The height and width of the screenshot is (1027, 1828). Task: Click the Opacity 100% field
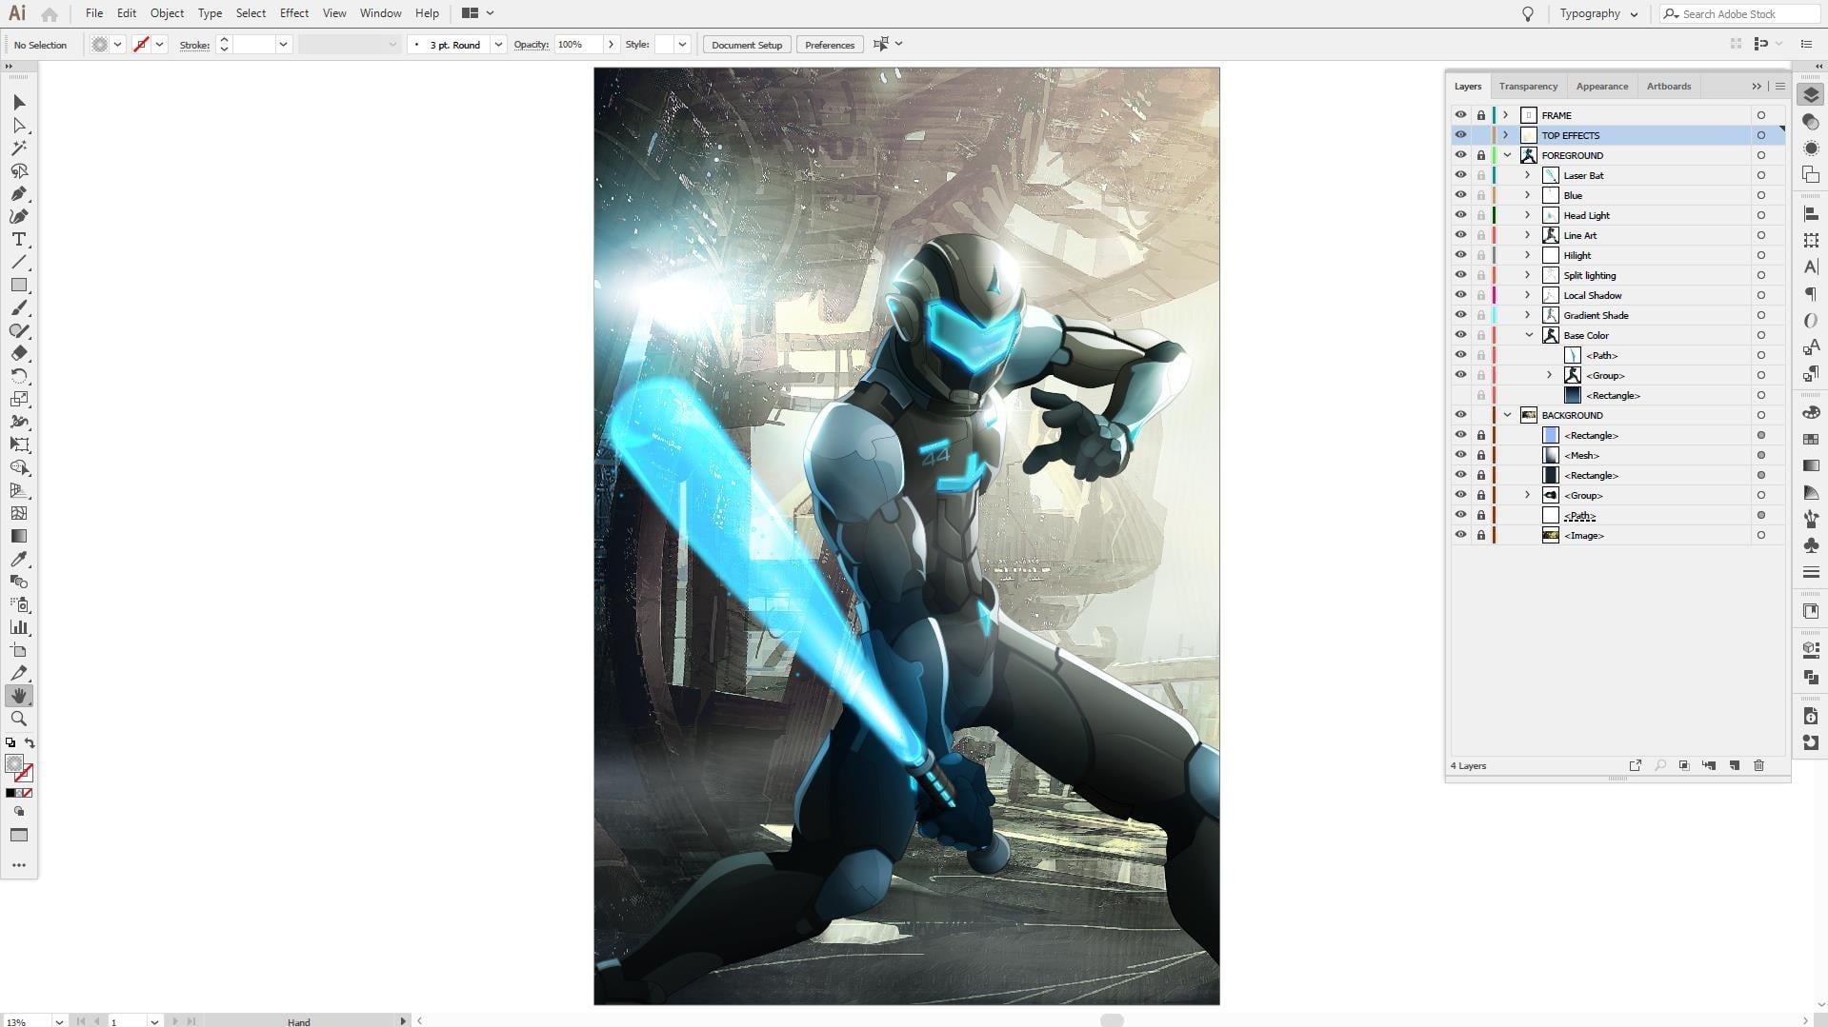click(x=579, y=45)
